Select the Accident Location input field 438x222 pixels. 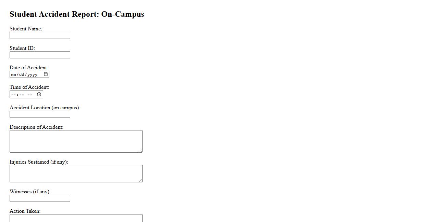coord(40,114)
